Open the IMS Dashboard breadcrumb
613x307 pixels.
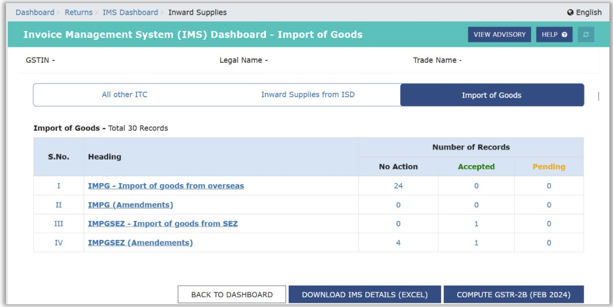[x=130, y=12]
